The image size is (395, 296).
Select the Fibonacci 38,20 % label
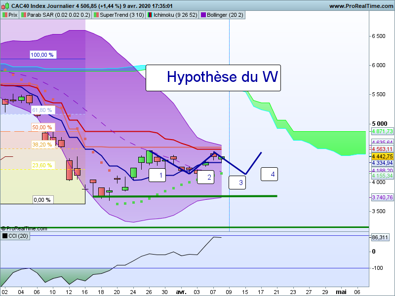click(x=42, y=145)
